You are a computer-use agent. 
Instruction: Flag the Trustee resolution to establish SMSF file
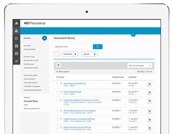[61, 119]
